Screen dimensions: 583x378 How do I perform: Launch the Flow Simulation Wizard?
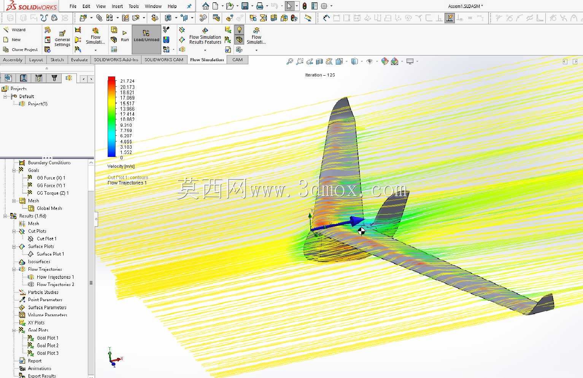14,30
